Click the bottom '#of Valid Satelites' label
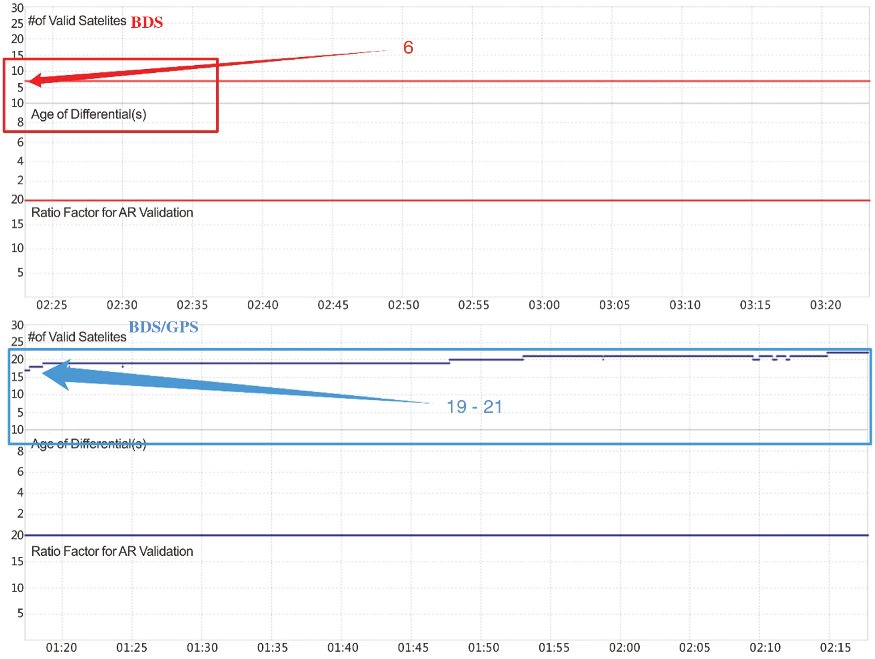Image resolution: width=875 pixels, height=659 pixels. tap(77, 337)
